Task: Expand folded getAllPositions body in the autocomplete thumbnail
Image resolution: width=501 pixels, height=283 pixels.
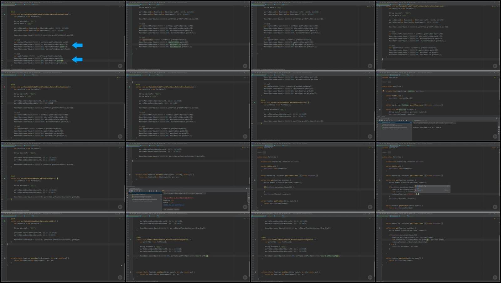Action: point(425,176)
